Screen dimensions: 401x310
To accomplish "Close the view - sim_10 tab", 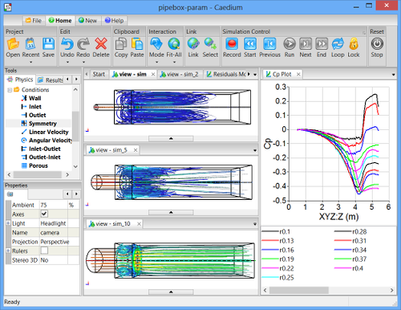I will click(139, 224).
